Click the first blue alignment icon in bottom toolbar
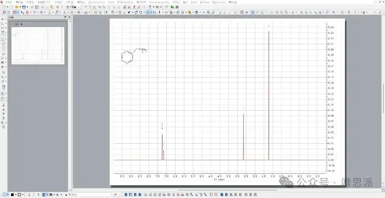This screenshot has height=198, width=385. pos(126,195)
